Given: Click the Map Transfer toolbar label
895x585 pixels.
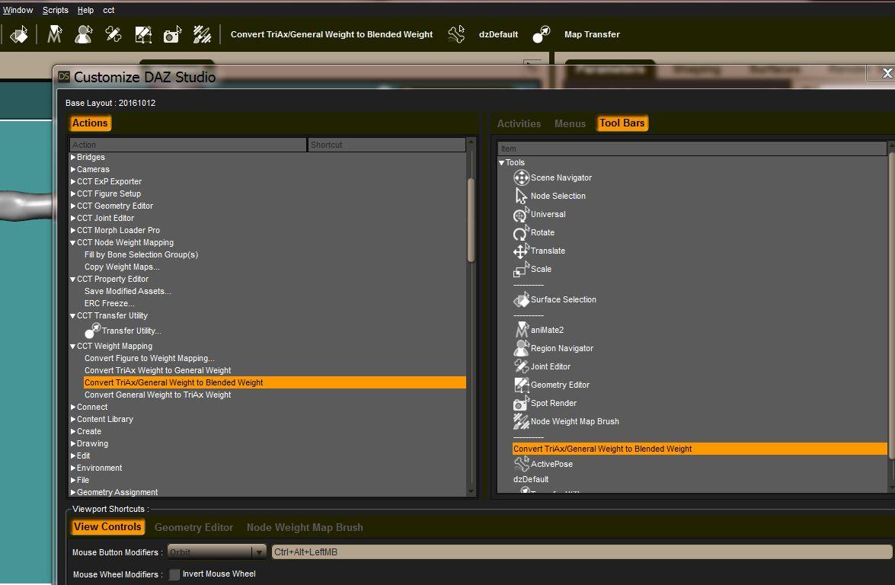Looking at the screenshot, I should (x=592, y=34).
